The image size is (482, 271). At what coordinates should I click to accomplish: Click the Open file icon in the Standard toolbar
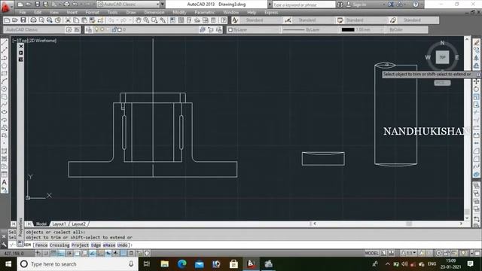(15, 20)
